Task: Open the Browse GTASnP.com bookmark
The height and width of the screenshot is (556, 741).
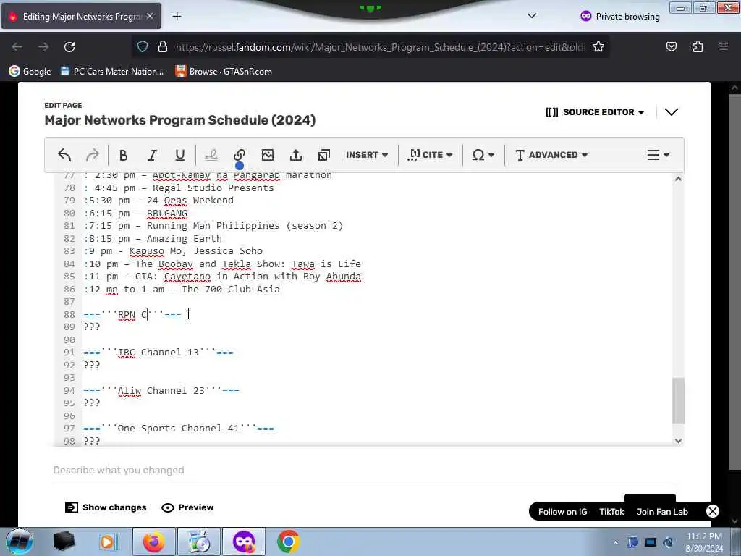Action: 224,72
